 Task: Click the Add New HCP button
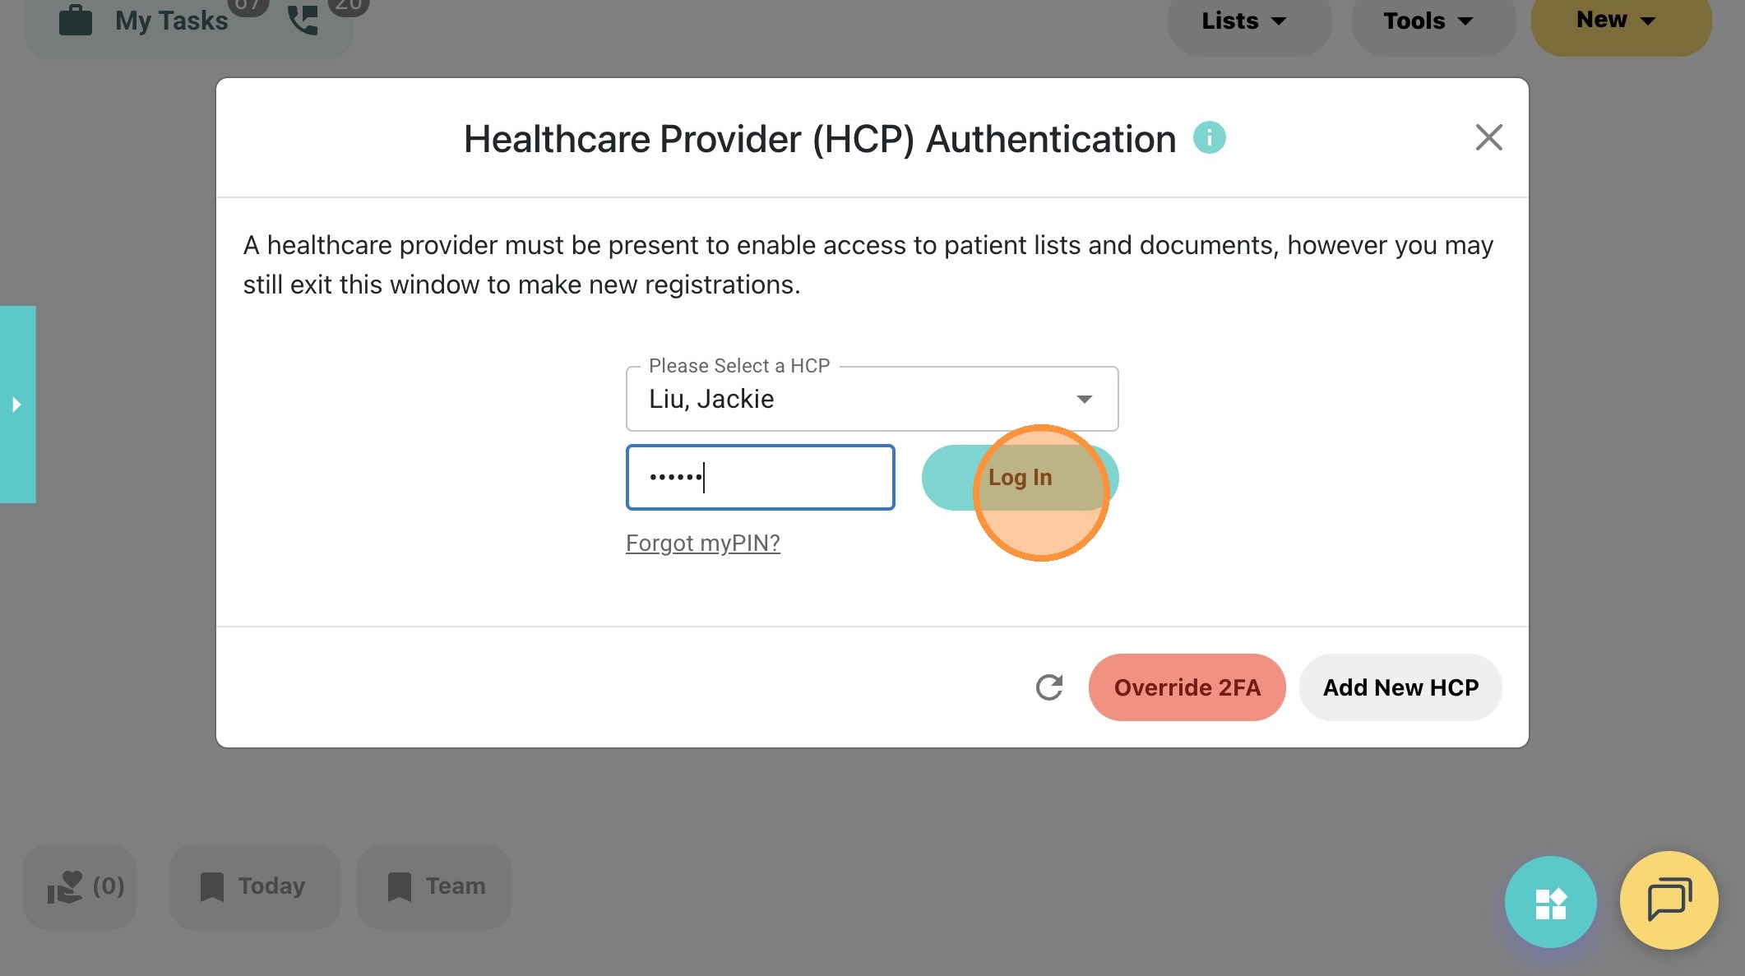1400,687
